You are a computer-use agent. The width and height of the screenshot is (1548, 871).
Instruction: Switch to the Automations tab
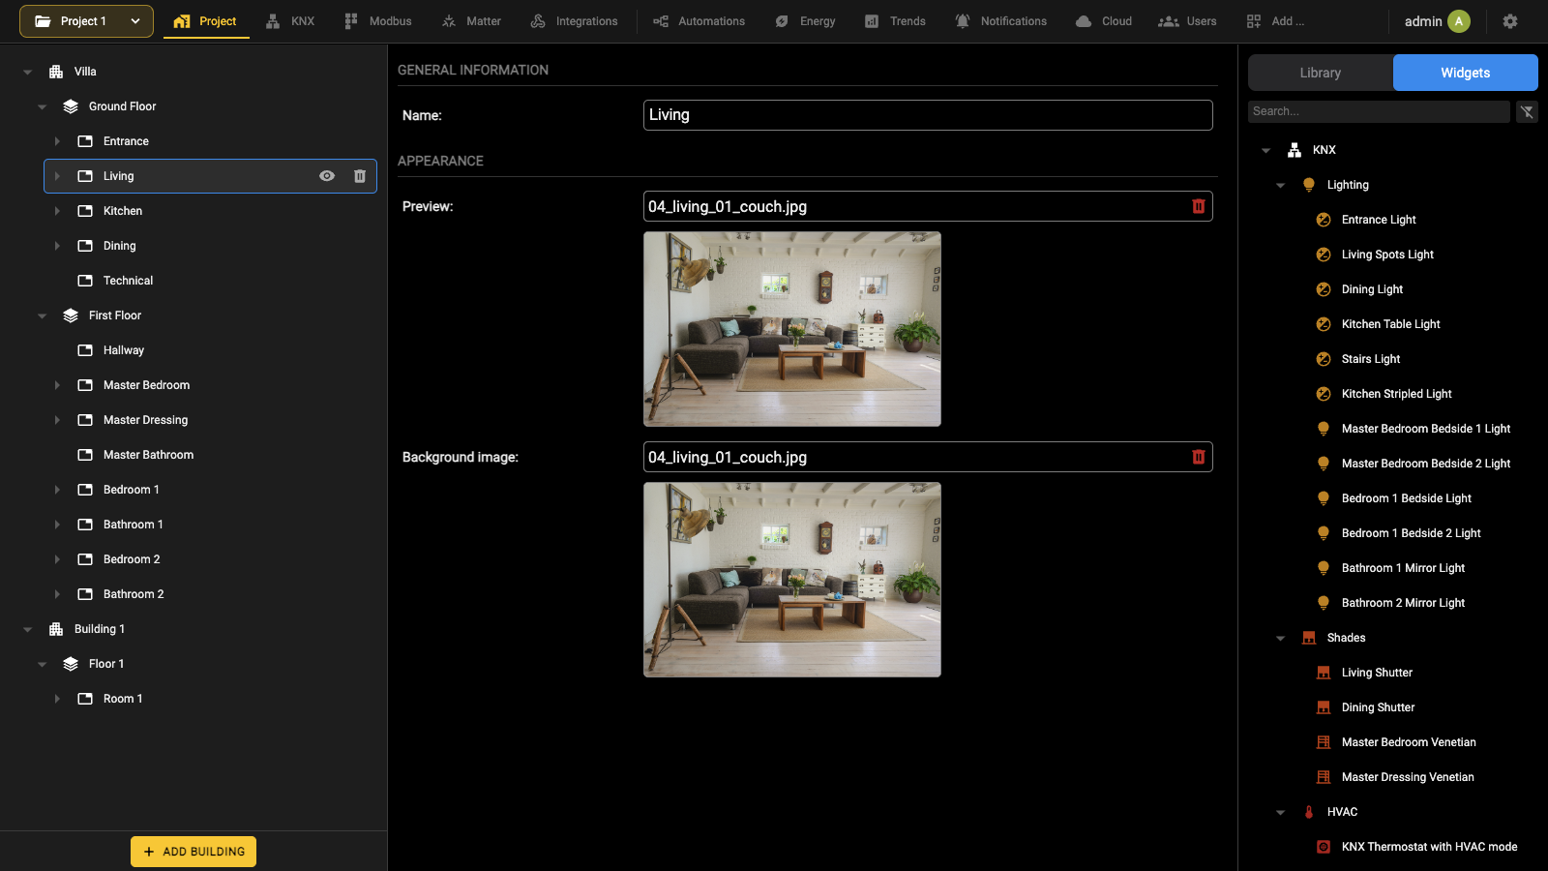coord(699,21)
